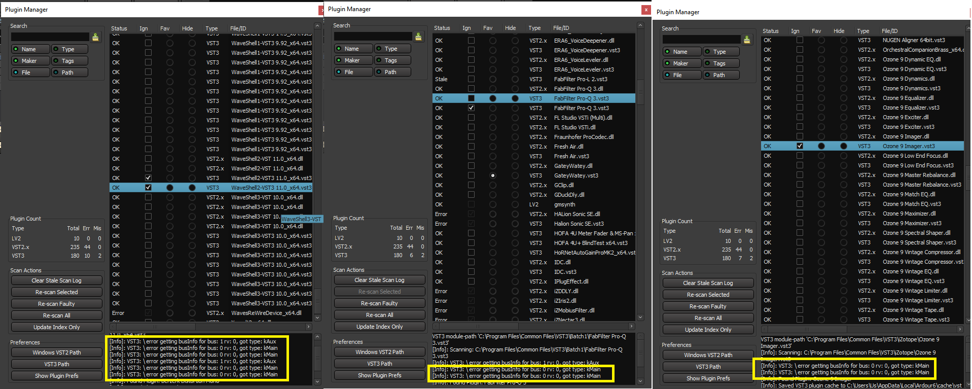Uncheck Ign box on highlighted Ozone 9 Imager.vst3
This screenshot has height=389, width=972.
pos(800,146)
